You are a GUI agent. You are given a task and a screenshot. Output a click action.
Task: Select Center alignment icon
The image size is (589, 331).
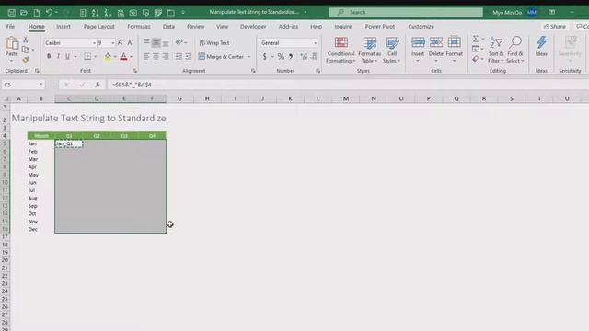click(x=156, y=57)
